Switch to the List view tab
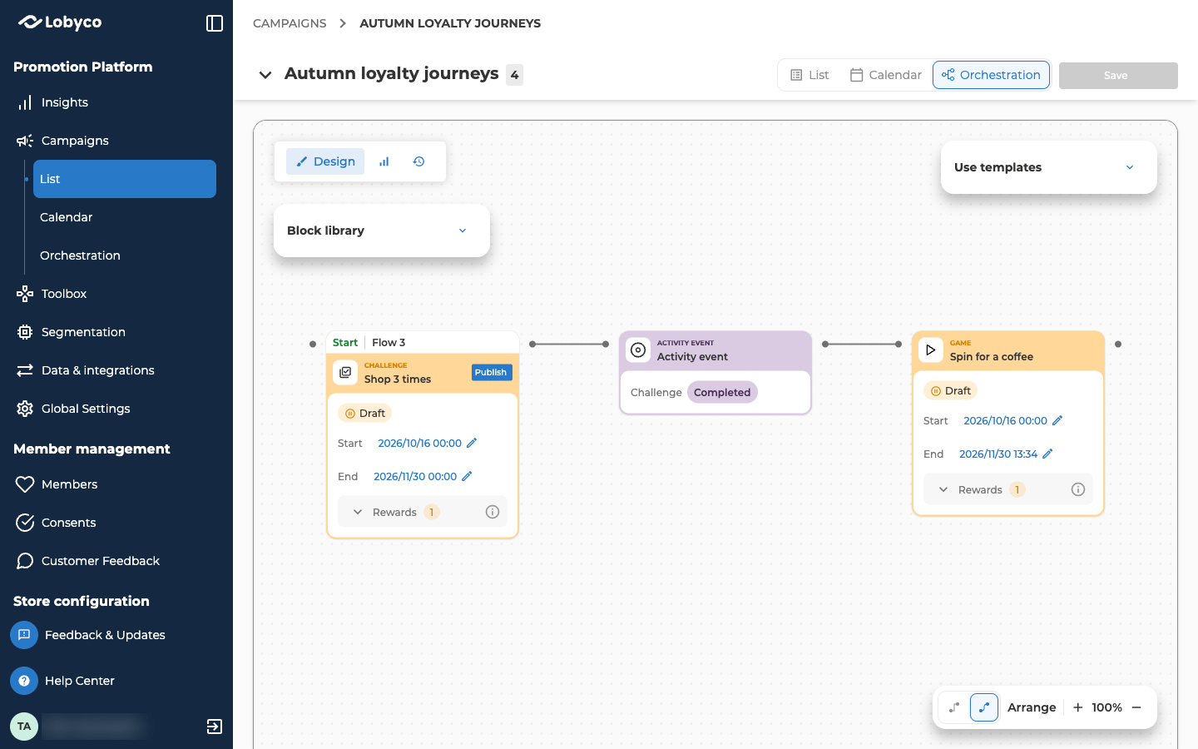This screenshot has height=749, width=1198. (x=809, y=75)
